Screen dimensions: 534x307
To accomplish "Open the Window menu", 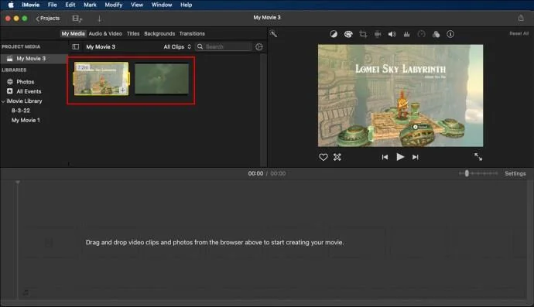I will click(x=162, y=5).
